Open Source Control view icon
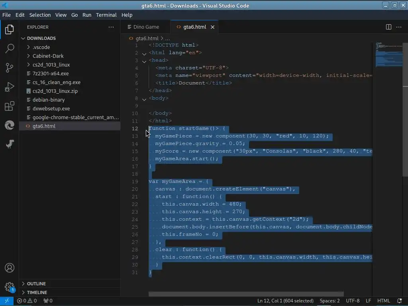 tap(10, 68)
